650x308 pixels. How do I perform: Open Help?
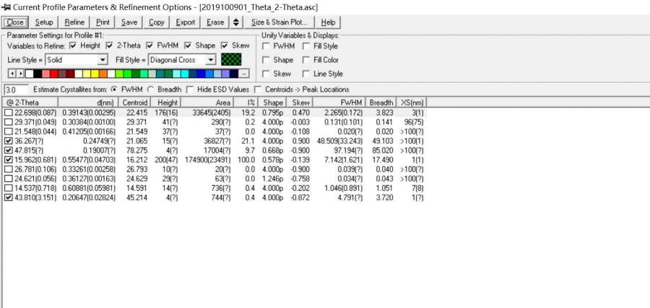[328, 22]
